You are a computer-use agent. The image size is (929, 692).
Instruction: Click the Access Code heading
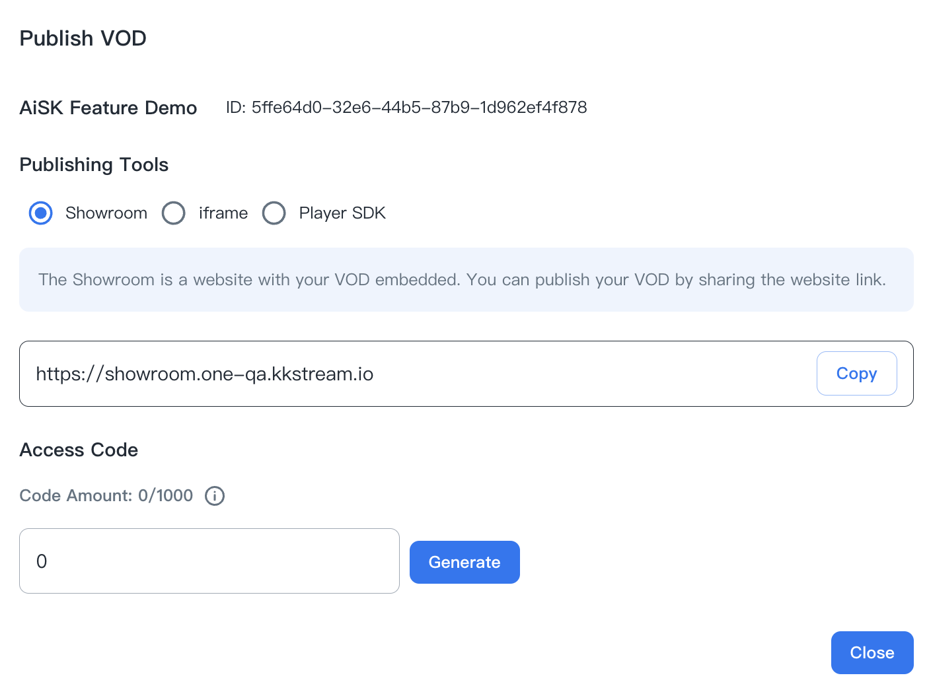coord(79,450)
